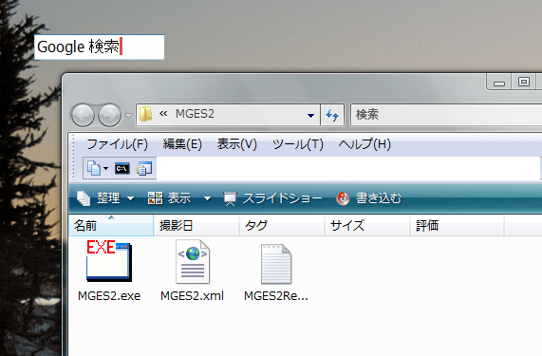Open the ファイル(F) menu
The width and height of the screenshot is (542, 356).
117,144
